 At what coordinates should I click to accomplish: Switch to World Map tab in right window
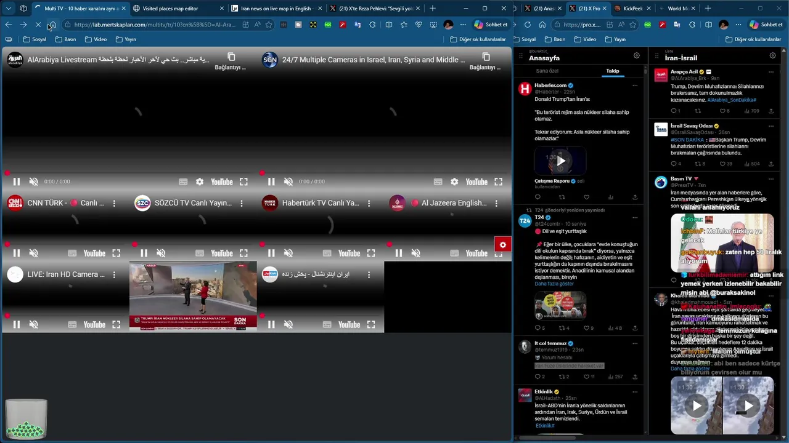click(x=677, y=9)
